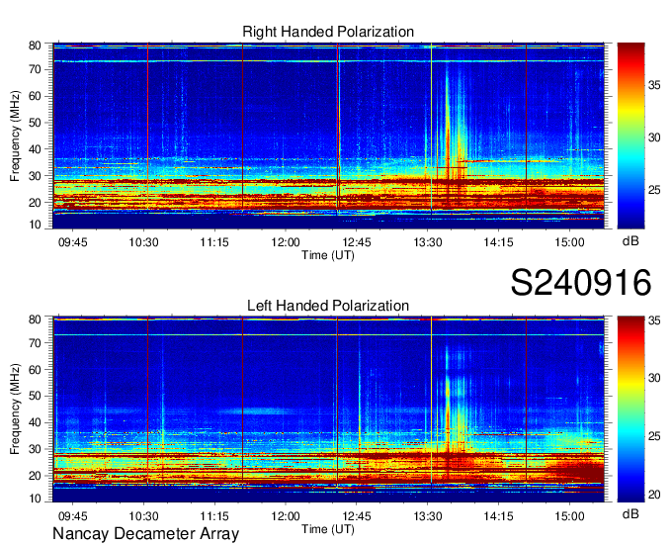Click the "dB" label under the Right Handed color bar
This screenshot has width=672, height=546.
[630, 241]
